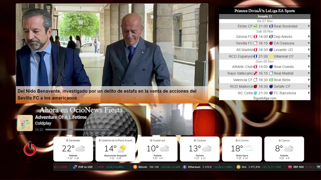The height and width of the screenshot is (180, 321).
Task: Click the 'Sab 08 Nov' date row
Action: 265,31
